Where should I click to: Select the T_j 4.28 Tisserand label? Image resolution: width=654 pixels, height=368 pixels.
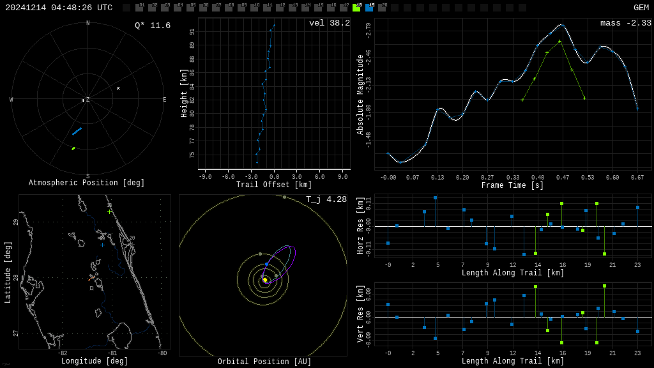click(326, 199)
